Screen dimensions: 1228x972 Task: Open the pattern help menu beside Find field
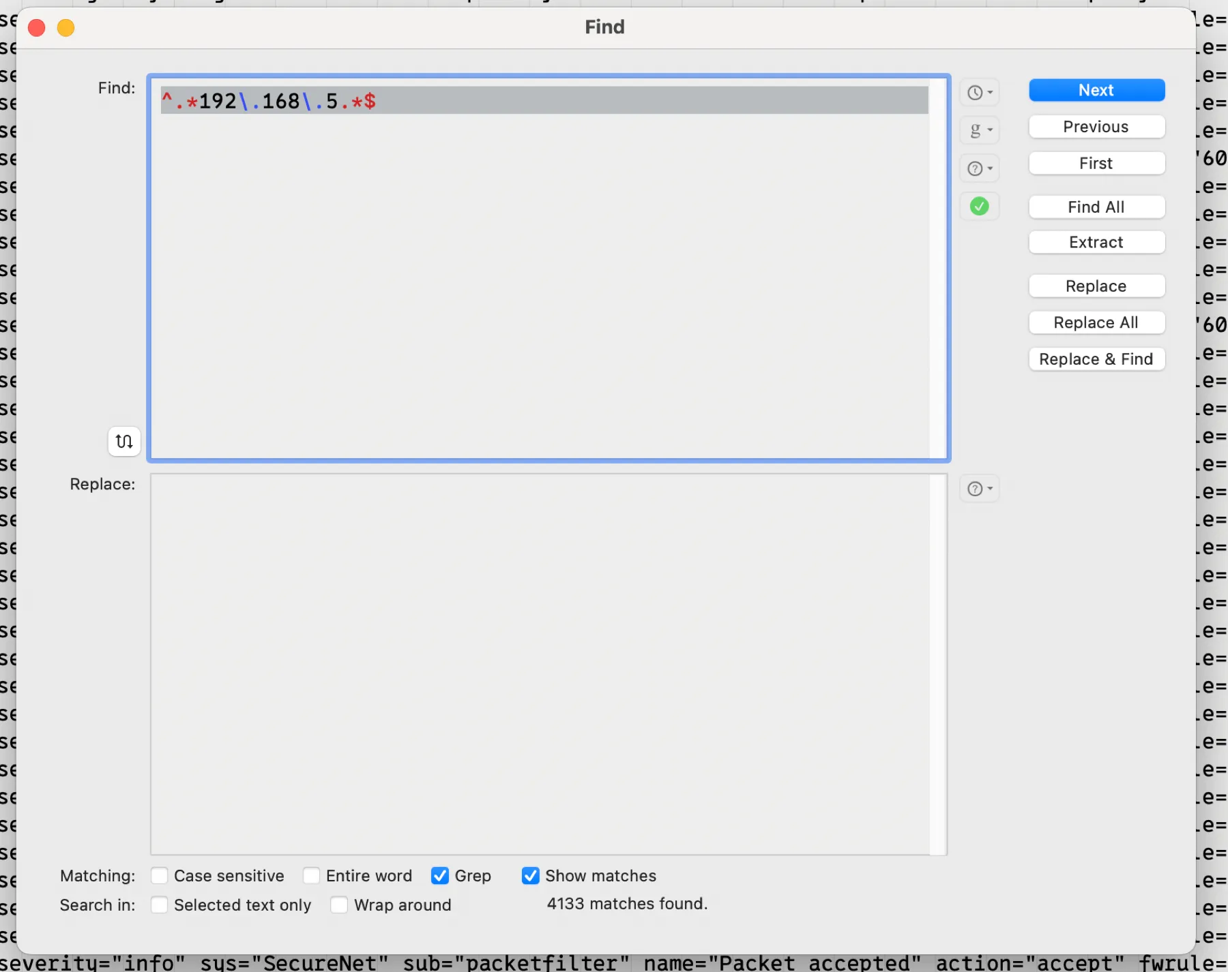pyautogui.click(x=980, y=168)
